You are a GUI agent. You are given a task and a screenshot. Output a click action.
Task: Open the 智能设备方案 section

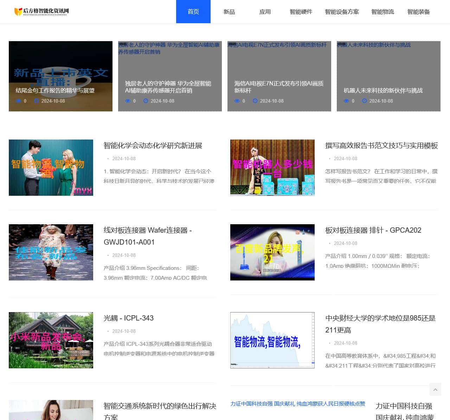click(342, 12)
